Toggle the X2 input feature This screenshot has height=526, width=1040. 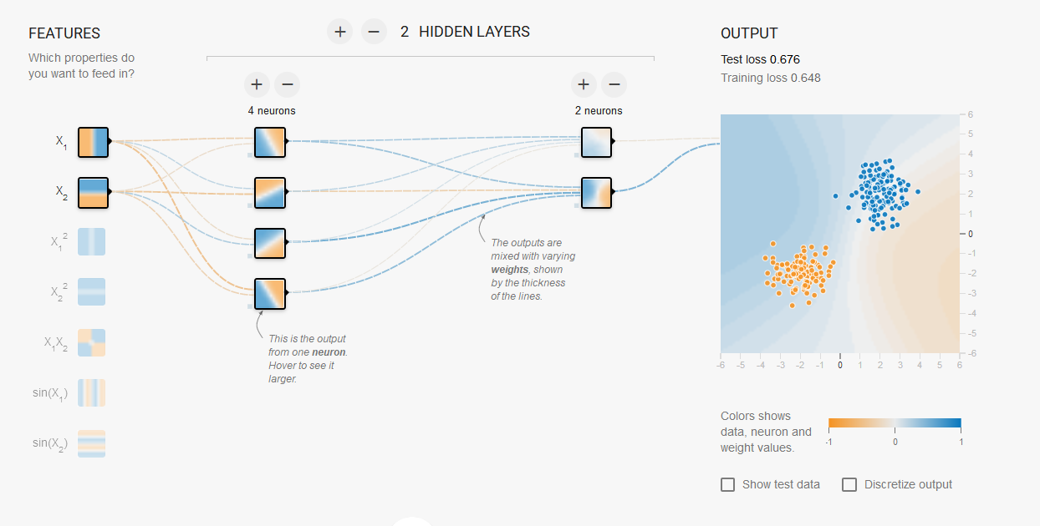pos(94,192)
